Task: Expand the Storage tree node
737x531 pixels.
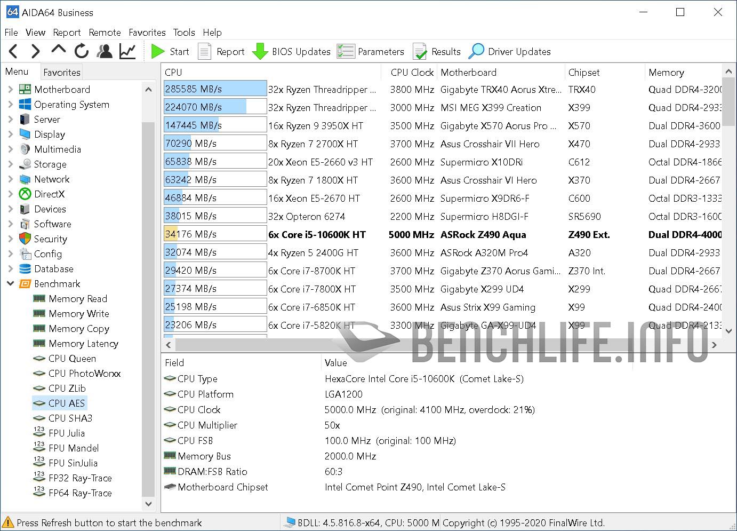Action: click(11, 164)
